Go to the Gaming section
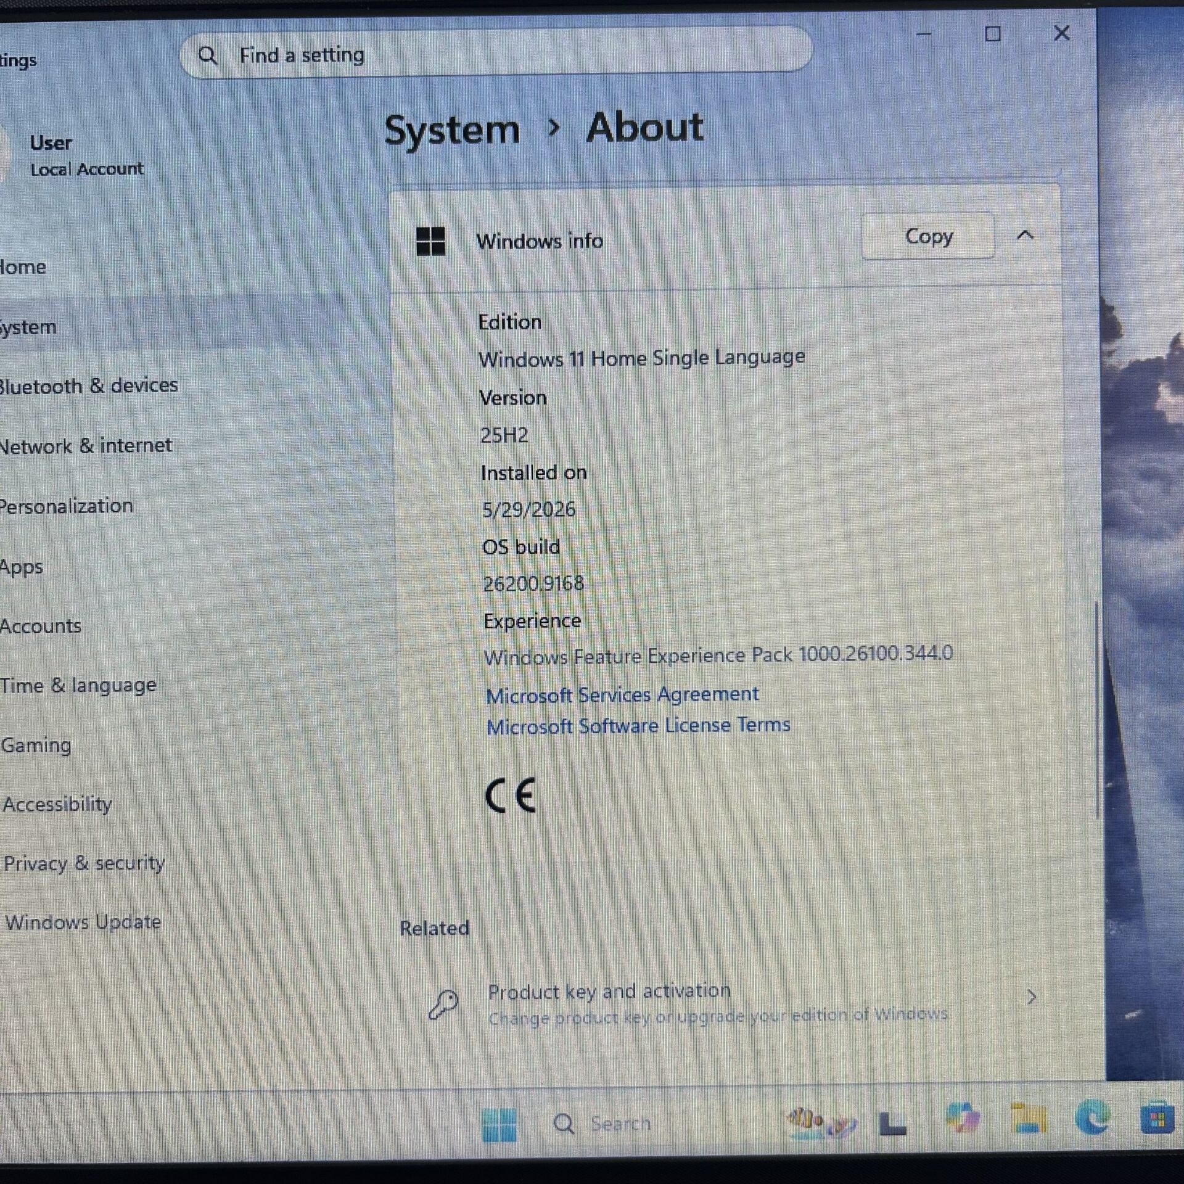The height and width of the screenshot is (1184, 1184). 36,745
